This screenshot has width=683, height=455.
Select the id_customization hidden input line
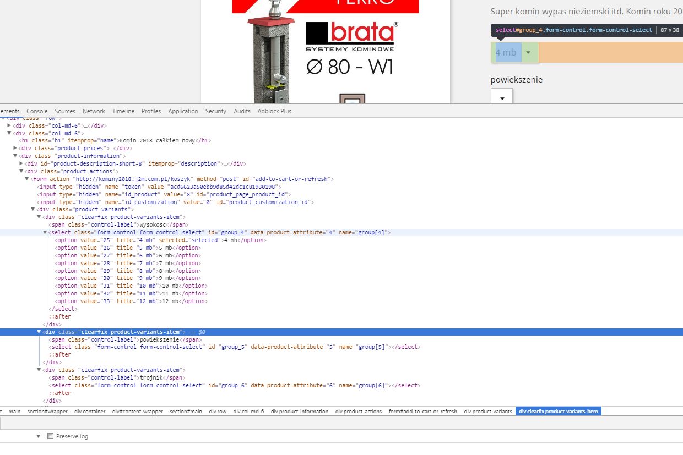click(x=175, y=202)
